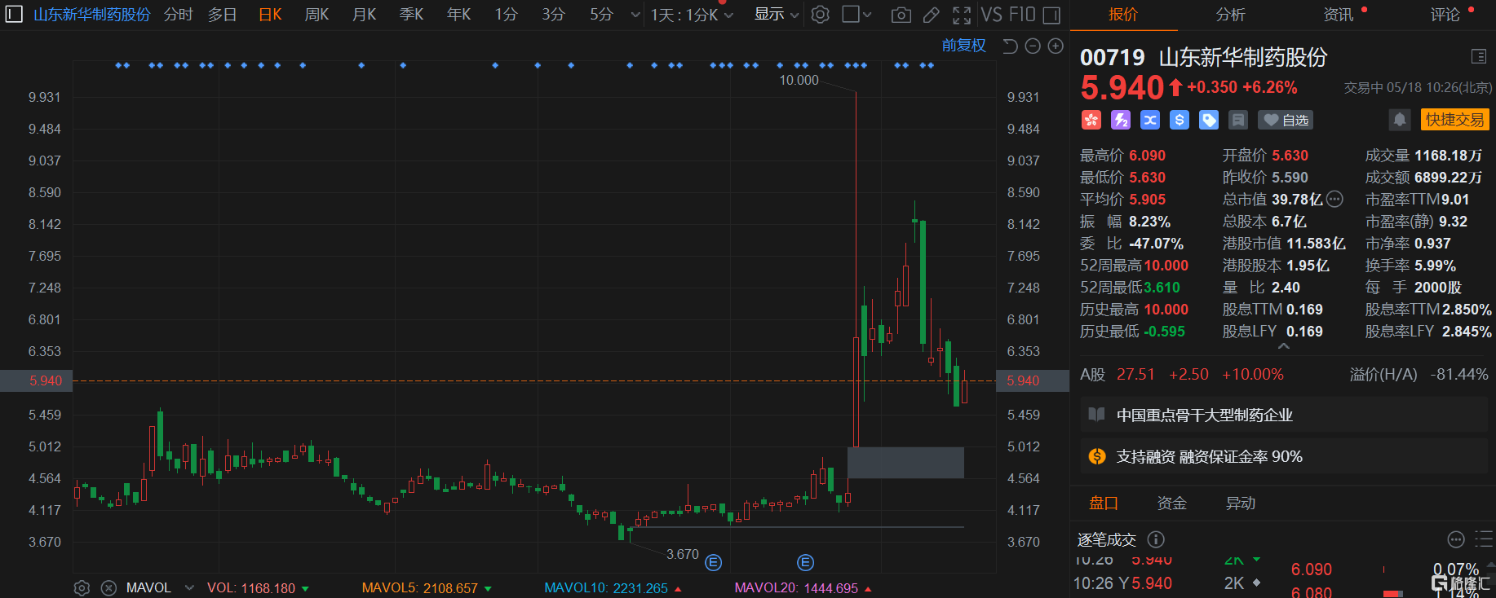The height and width of the screenshot is (598, 1496).
Task: Switch to 分时 intraday chart tab
Action: (x=178, y=15)
